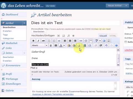Open the Neuer Artikel dropdown arrow
This screenshot has height=99, width=133.
click(126, 6)
